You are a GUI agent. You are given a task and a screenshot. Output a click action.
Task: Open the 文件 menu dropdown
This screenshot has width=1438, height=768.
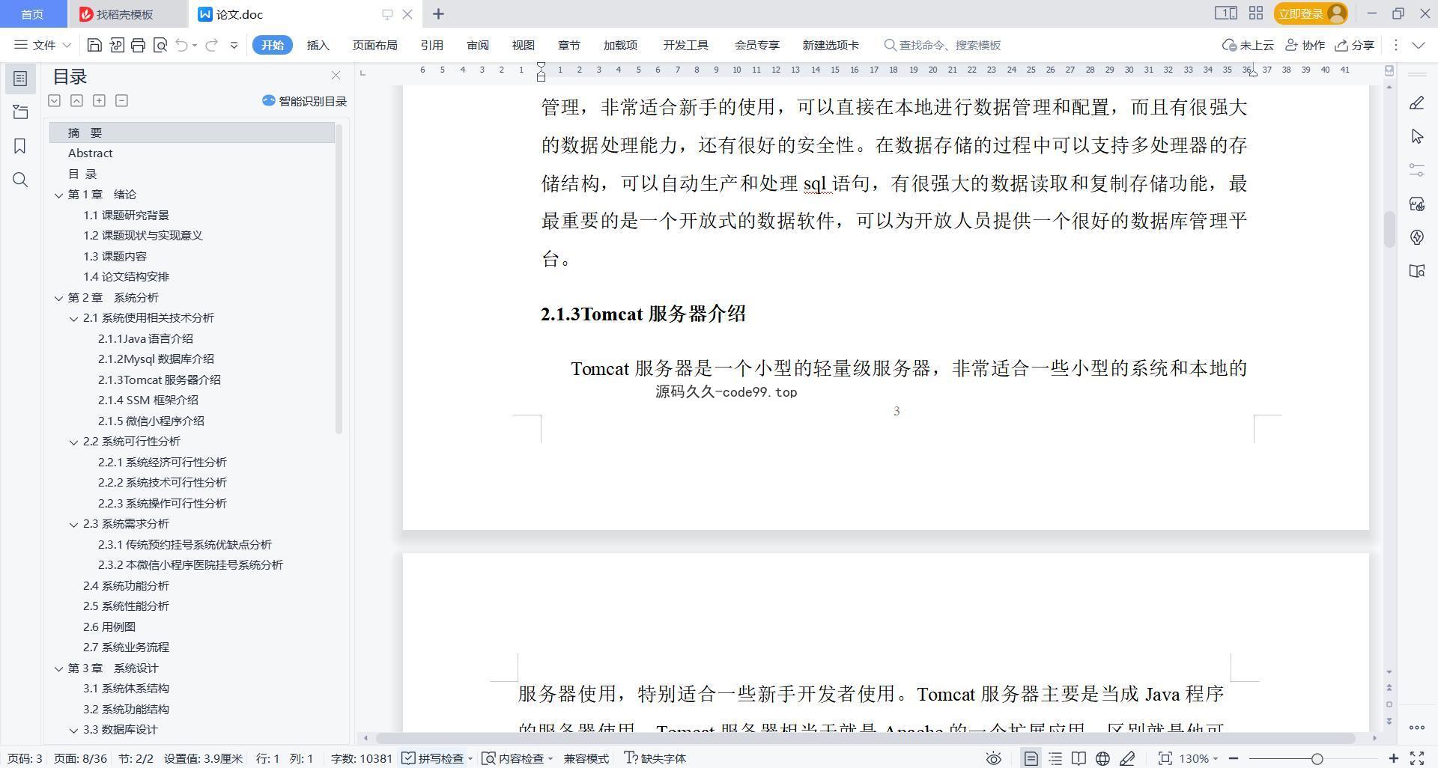click(43, 45)
